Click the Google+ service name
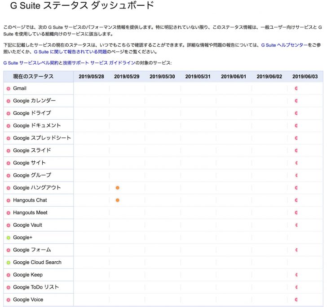327x307 pixels. click(x=23, y=238)
